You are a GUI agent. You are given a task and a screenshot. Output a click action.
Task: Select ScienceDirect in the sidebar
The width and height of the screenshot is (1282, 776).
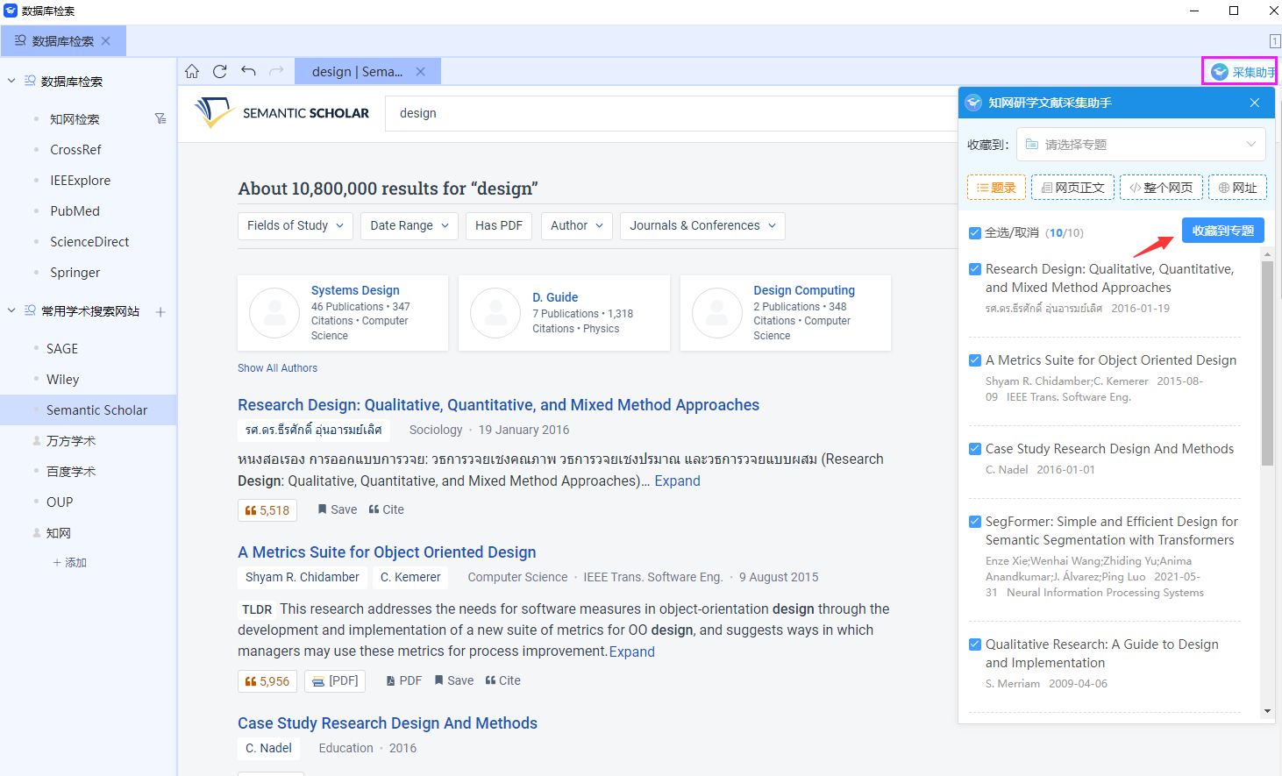pos(89,242)
